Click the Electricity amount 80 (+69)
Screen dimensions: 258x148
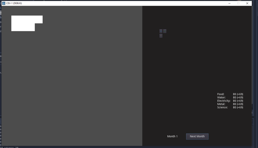[x=238, y=101]
